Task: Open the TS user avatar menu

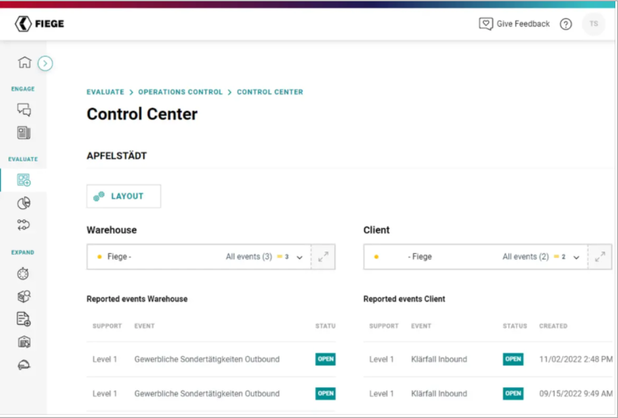Action: click(593, 24)
